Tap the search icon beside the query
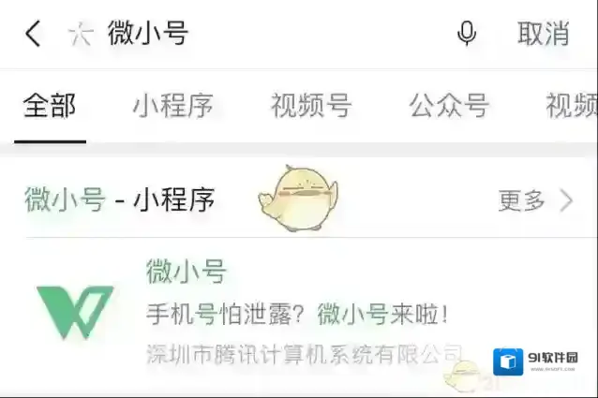 click(x=81, y=35)
